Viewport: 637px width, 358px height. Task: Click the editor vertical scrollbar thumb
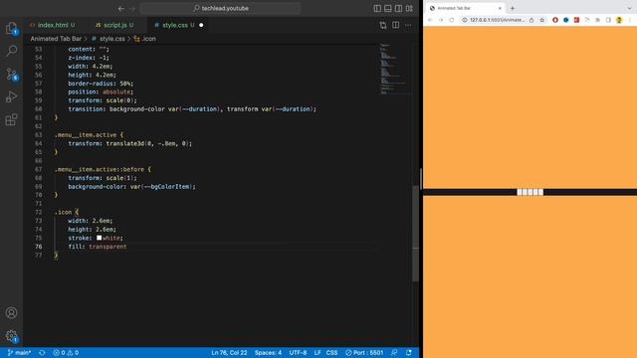[415, 234]
